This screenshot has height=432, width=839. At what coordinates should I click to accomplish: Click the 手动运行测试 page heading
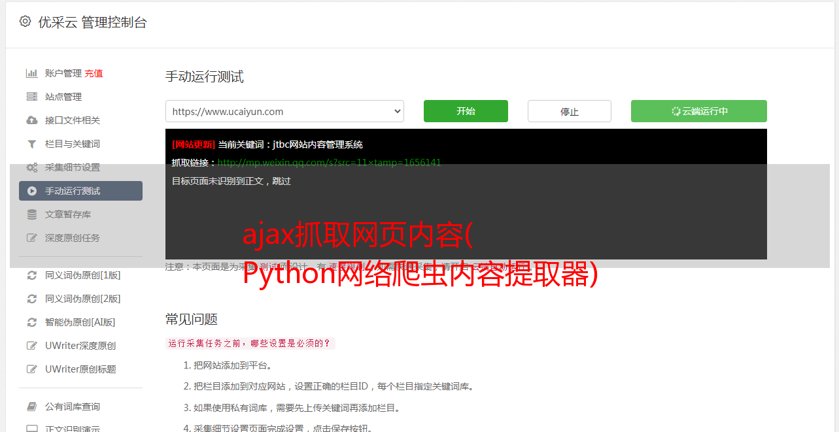tap(205, 76)
